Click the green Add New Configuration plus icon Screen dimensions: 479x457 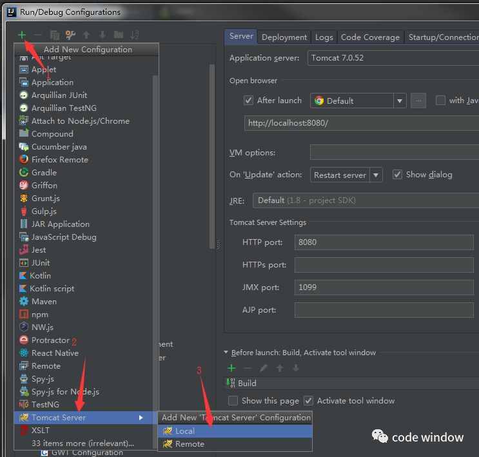click(x=22, y=35)
